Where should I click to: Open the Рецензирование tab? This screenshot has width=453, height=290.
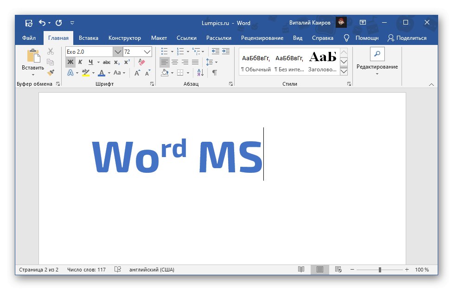point(263,38)
